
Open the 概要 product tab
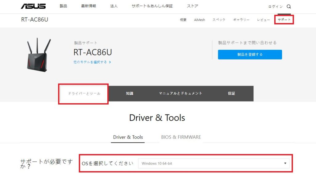(183, 20)
